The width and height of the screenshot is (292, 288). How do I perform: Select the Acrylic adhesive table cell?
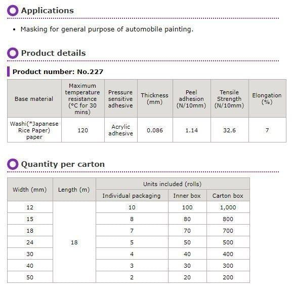[x=121, y=130]
